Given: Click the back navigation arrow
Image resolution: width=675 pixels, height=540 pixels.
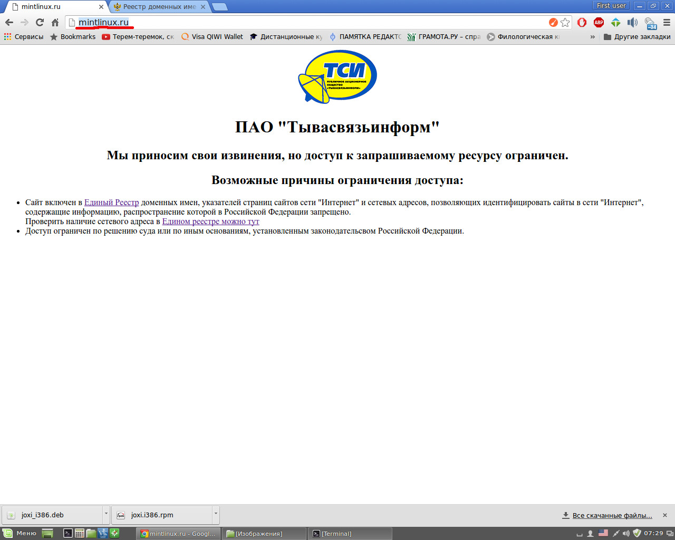Looking at the screenshot, I should (x=9, y=22).
